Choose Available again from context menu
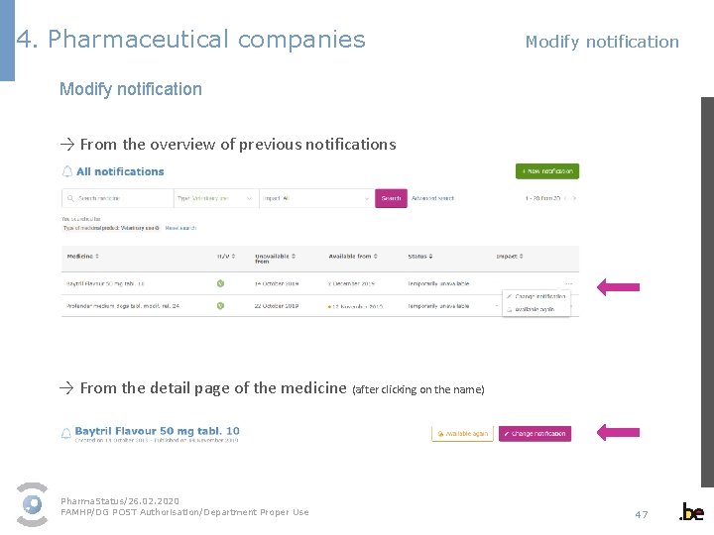Image resolution: width=714 pixels, height=535 pixels. tap(537, 310)
